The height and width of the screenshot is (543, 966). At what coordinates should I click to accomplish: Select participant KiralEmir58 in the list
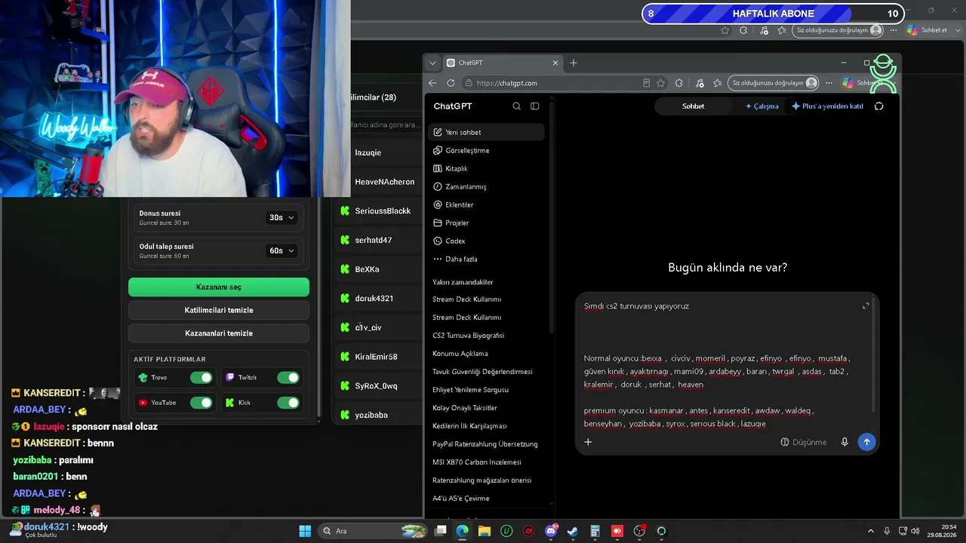tap(377, 357)
